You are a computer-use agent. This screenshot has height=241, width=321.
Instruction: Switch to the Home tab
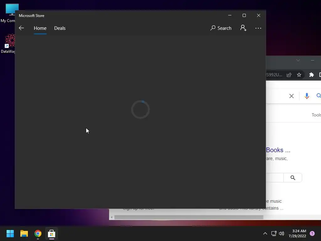click(x=40, y=28)
